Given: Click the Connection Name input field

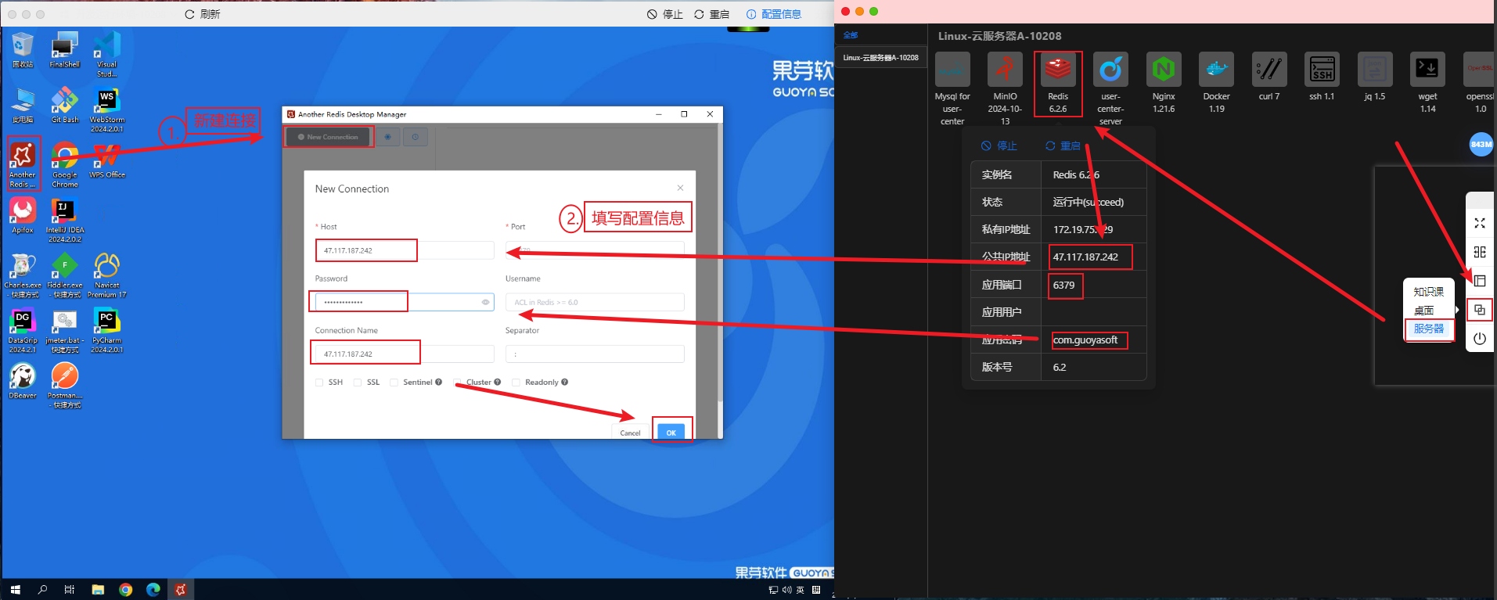Looking at the screenshot, I should click(405, 354).
